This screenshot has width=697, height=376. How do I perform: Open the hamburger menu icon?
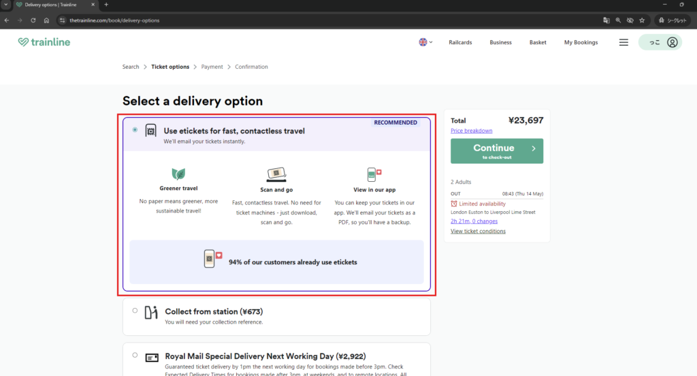[623, 42]
